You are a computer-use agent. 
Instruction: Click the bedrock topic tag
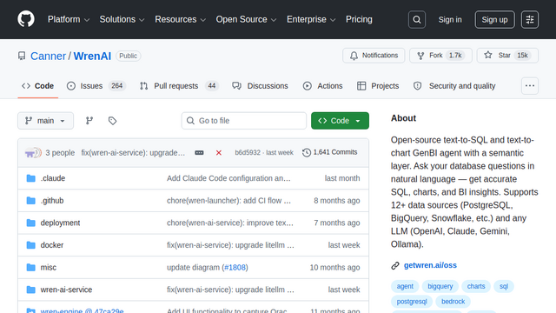pyautogui.click(x=453, y=302)
